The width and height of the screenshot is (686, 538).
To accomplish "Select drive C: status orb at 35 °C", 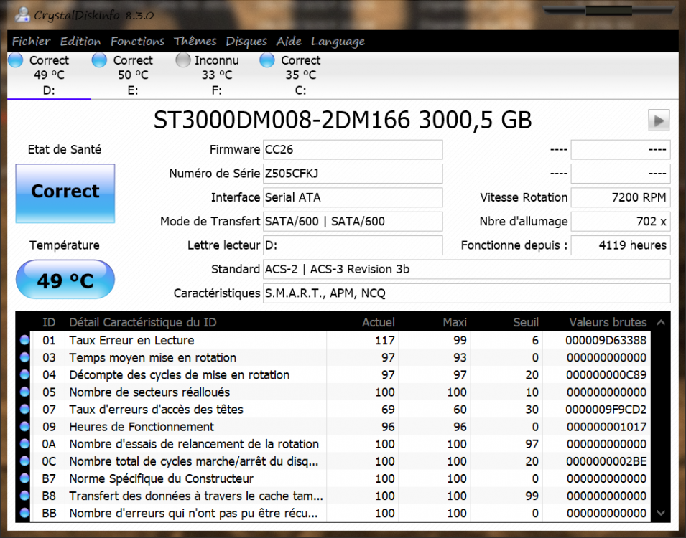I will (x=267, y=61).
